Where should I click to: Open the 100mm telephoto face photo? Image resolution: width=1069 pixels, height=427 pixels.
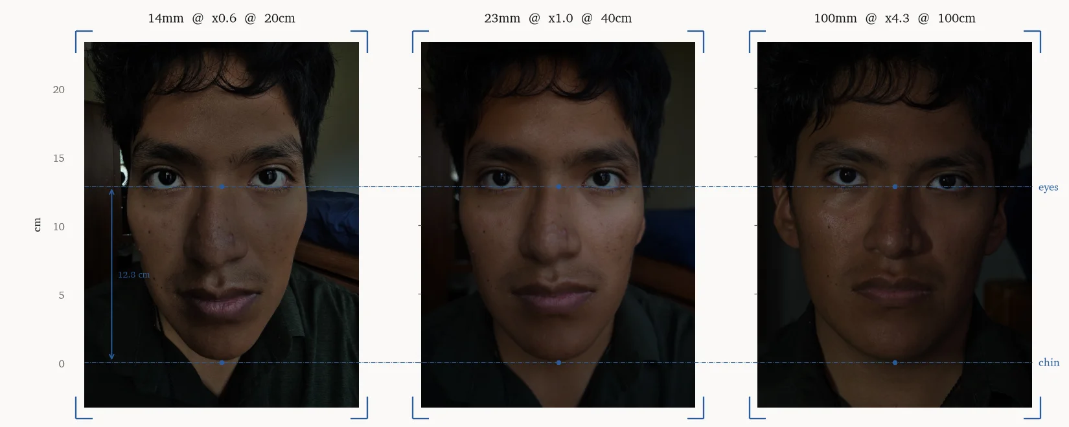click(895, 224)
